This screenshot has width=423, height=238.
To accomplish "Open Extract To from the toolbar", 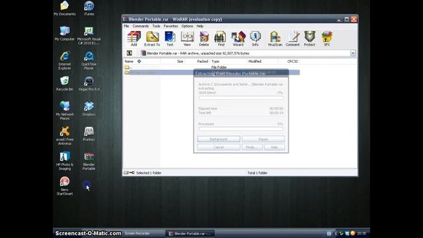I will (x=152, y=38).
